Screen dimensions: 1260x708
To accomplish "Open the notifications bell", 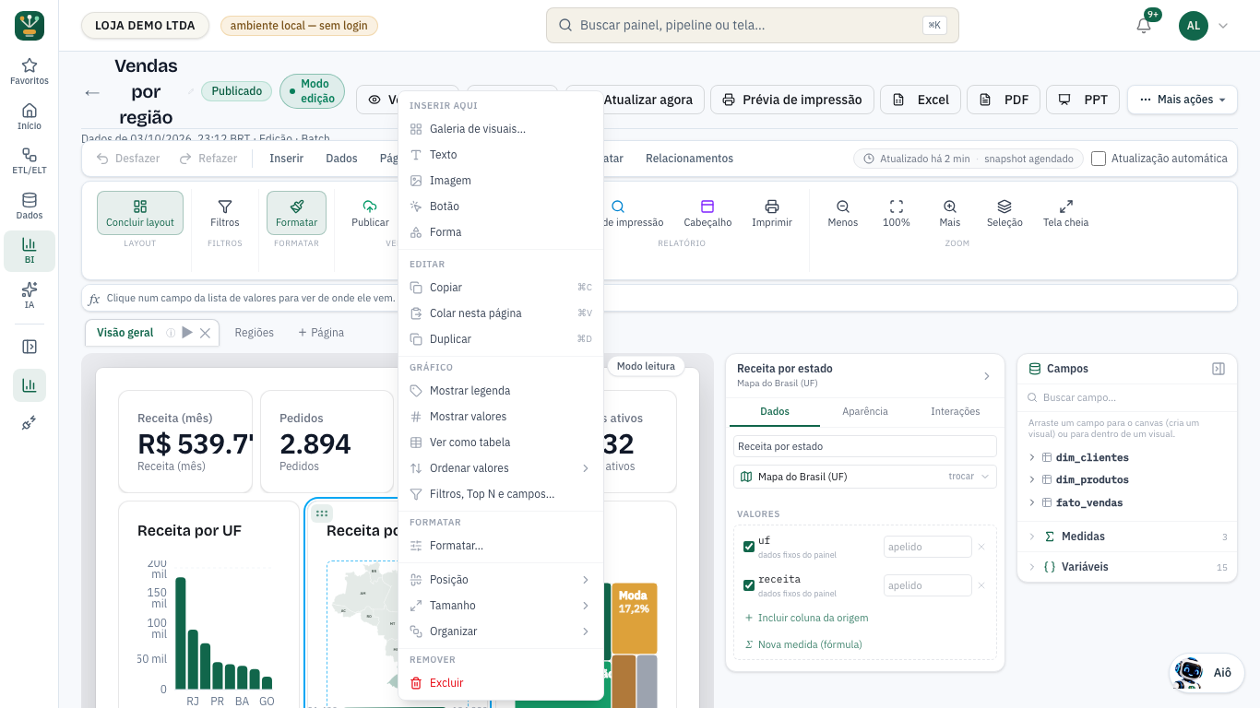I will (x=1144, y=25).
